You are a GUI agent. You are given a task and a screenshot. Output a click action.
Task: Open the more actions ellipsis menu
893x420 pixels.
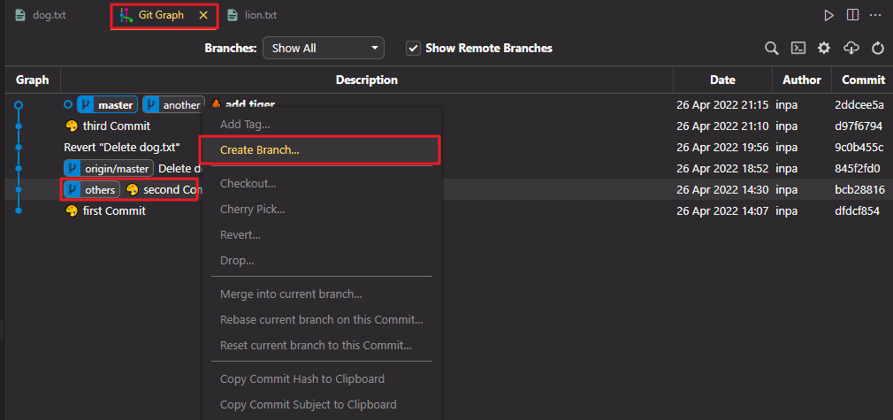[875, 15]
